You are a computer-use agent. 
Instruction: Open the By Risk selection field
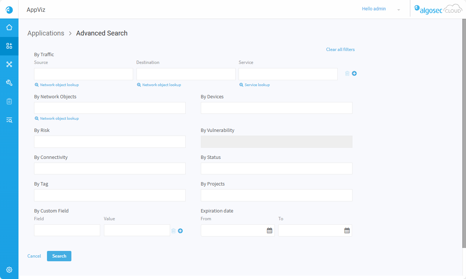109,142
